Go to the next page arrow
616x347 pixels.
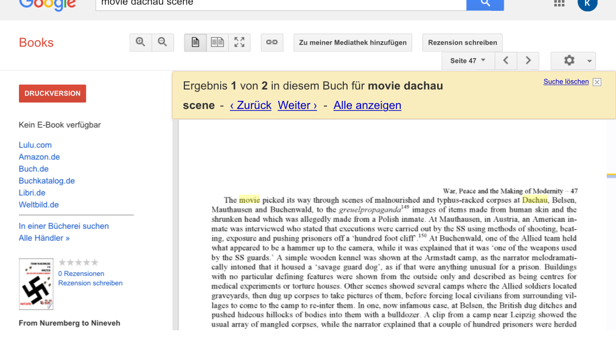click(528, 61)
